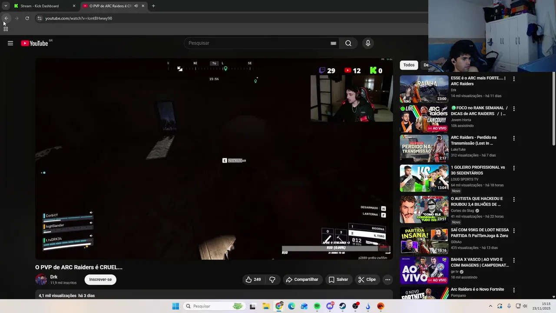Open options for 'SAÍ COM 95KG DE LOOT' video

(x=514, y=230)
